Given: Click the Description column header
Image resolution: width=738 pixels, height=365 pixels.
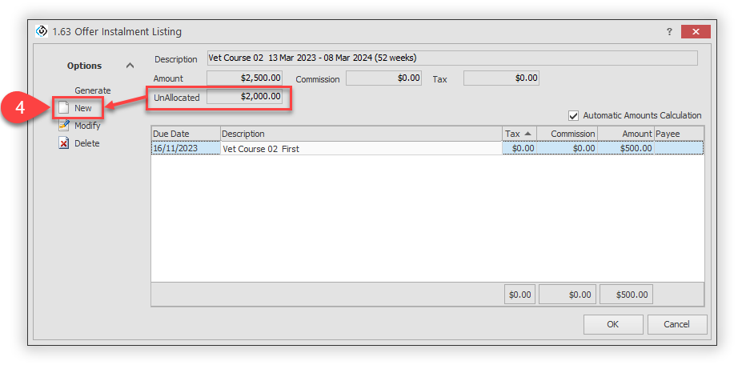Looking at the screenshot, I should coord(361,134).
